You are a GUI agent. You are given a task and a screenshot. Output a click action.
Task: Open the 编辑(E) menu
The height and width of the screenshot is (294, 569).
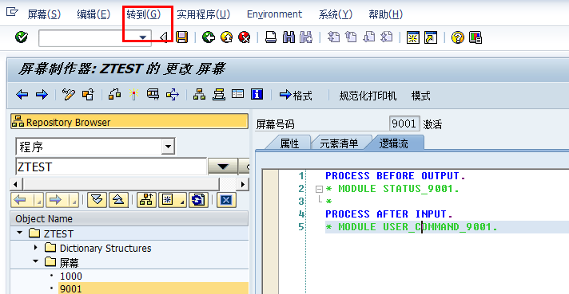(94, 14)
